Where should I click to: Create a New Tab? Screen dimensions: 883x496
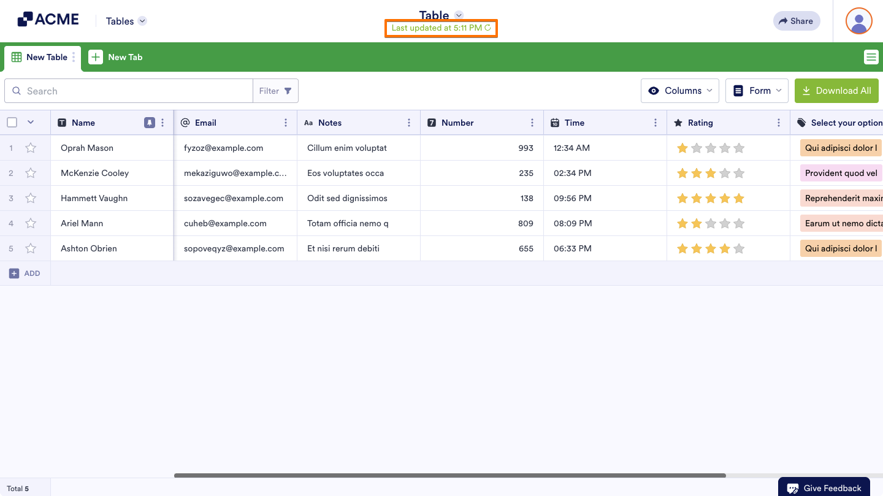point(116,57)
